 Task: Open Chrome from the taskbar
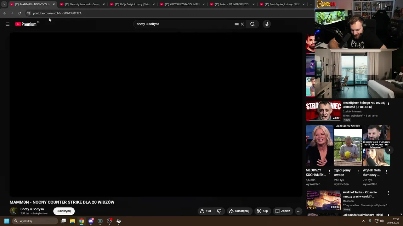tap(82, 221)
